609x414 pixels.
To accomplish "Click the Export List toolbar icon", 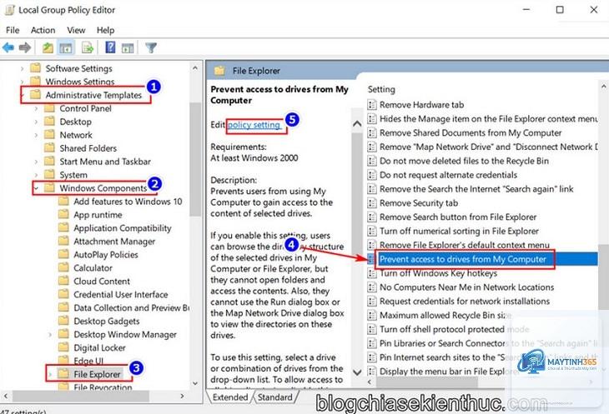I will [88, 47].
